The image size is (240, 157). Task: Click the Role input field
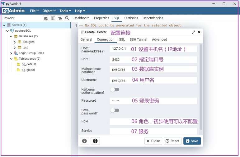point(153,122)
